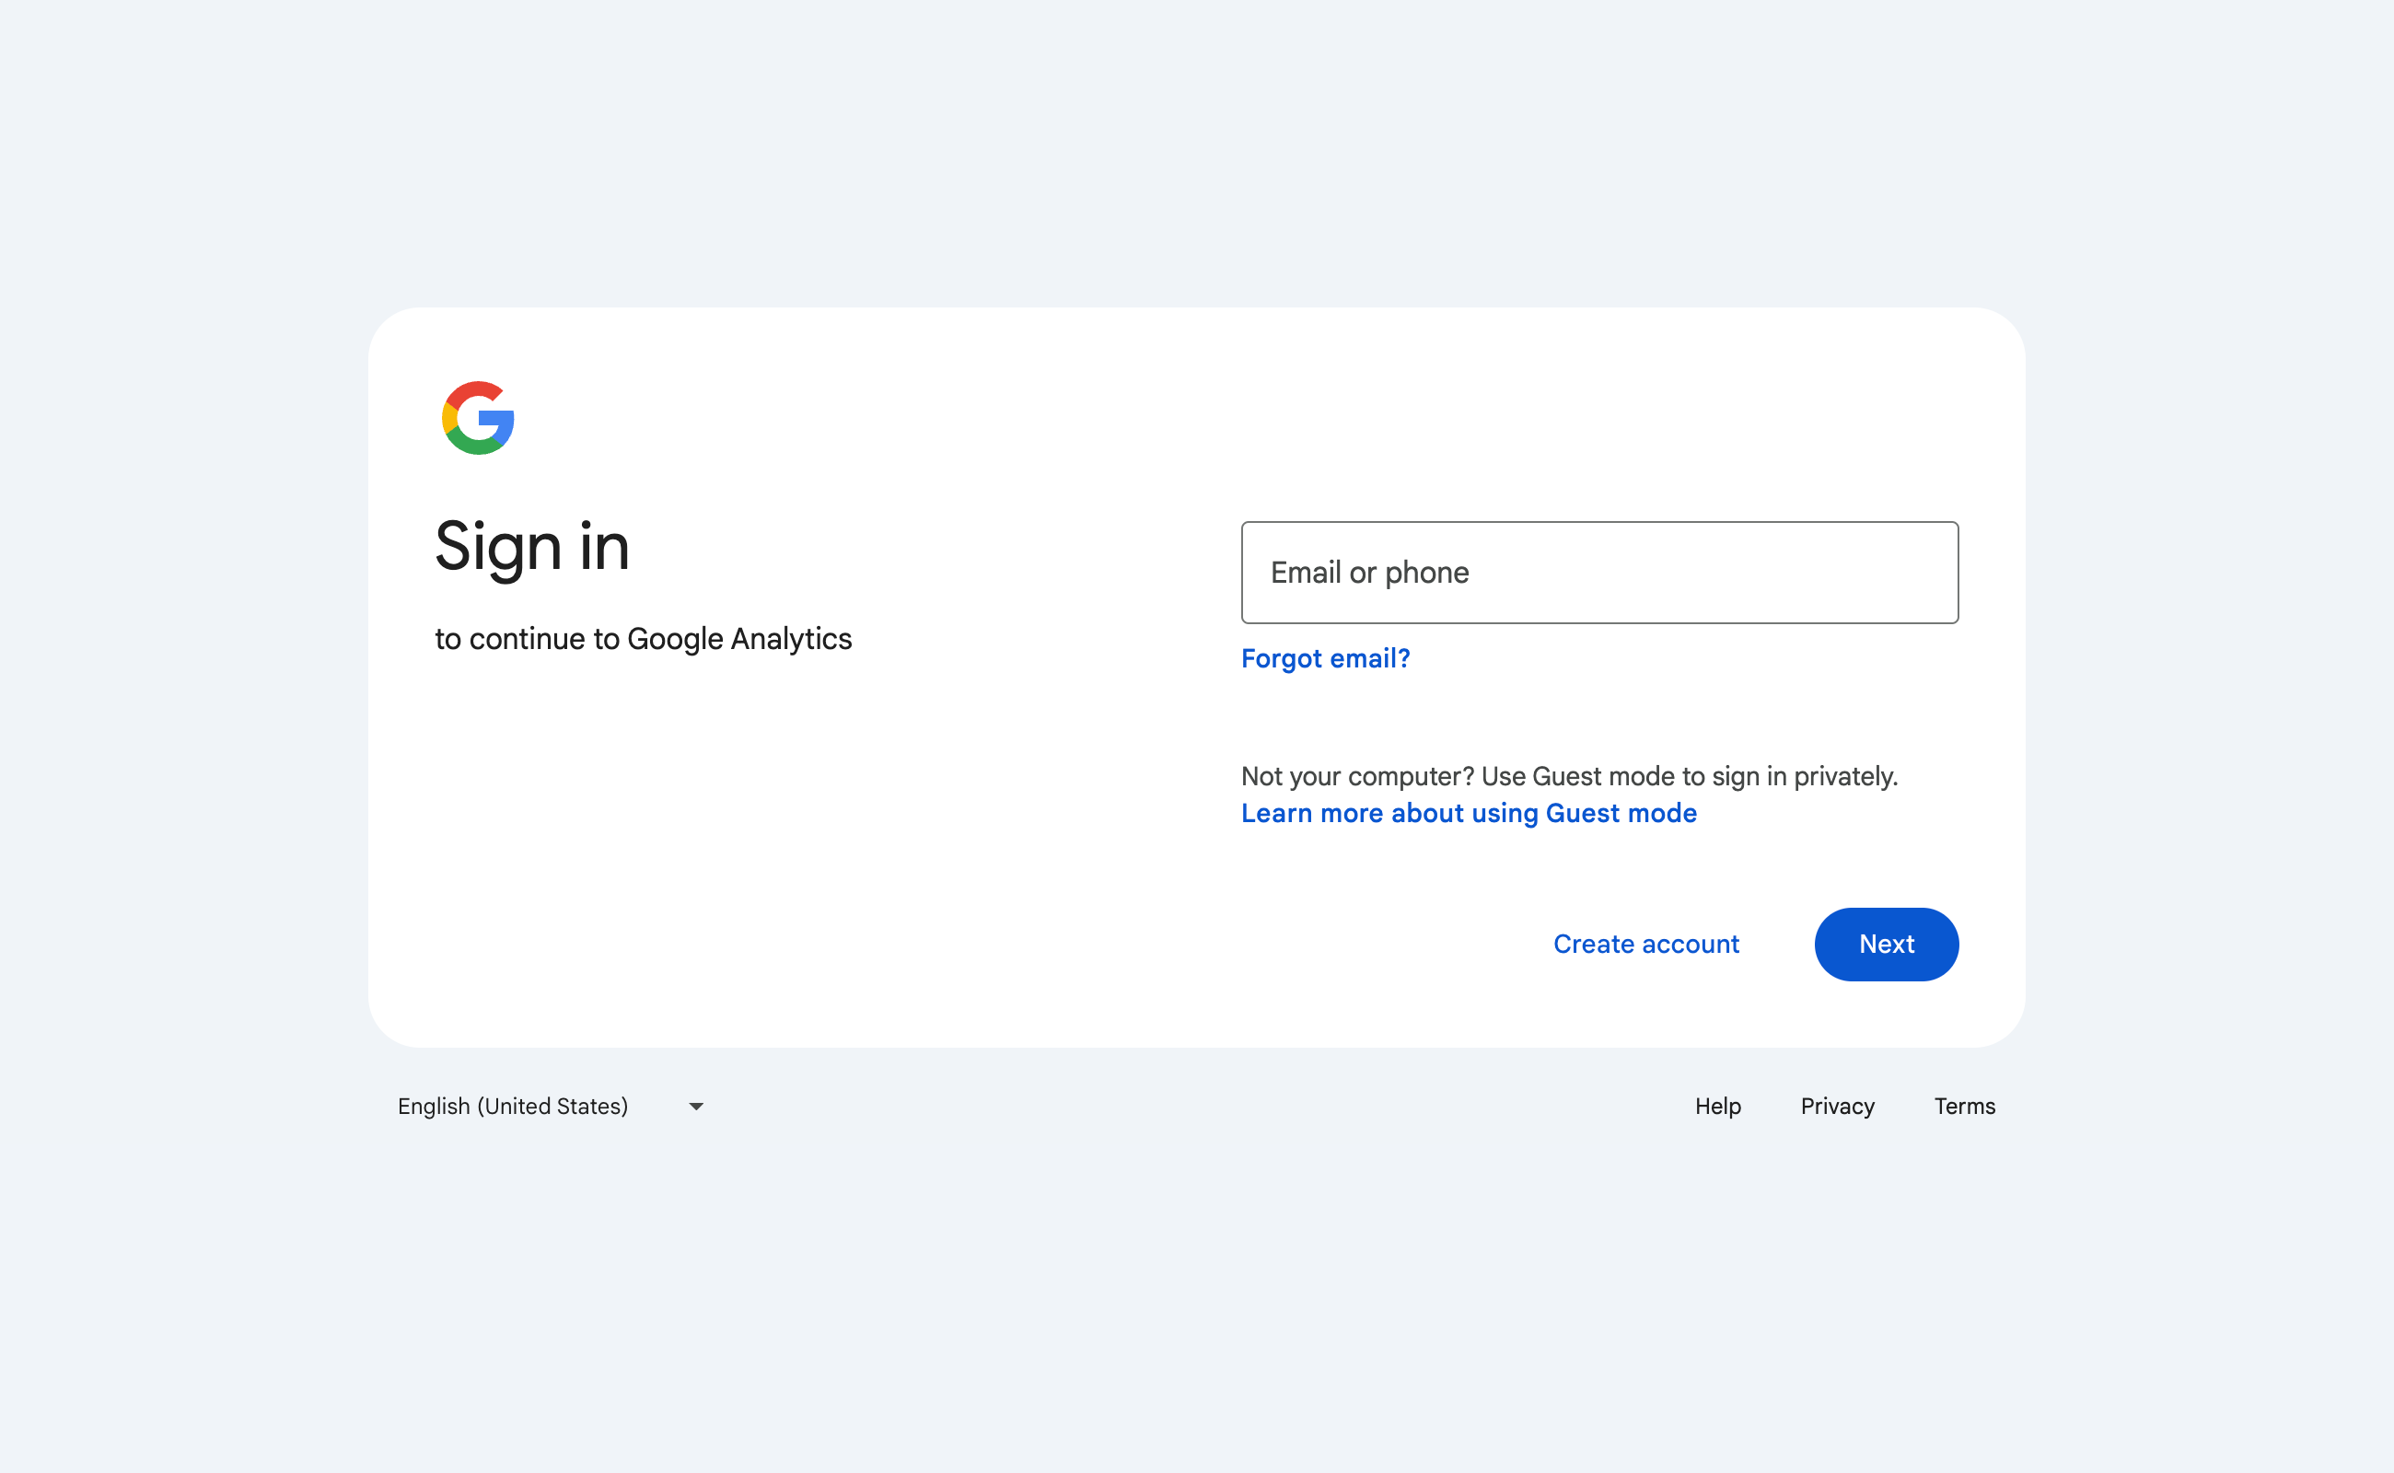The width and height of the screenshot is (2394, 1473).
Task: Expand English (United States) language picker
Action: tap(551, 1106)
